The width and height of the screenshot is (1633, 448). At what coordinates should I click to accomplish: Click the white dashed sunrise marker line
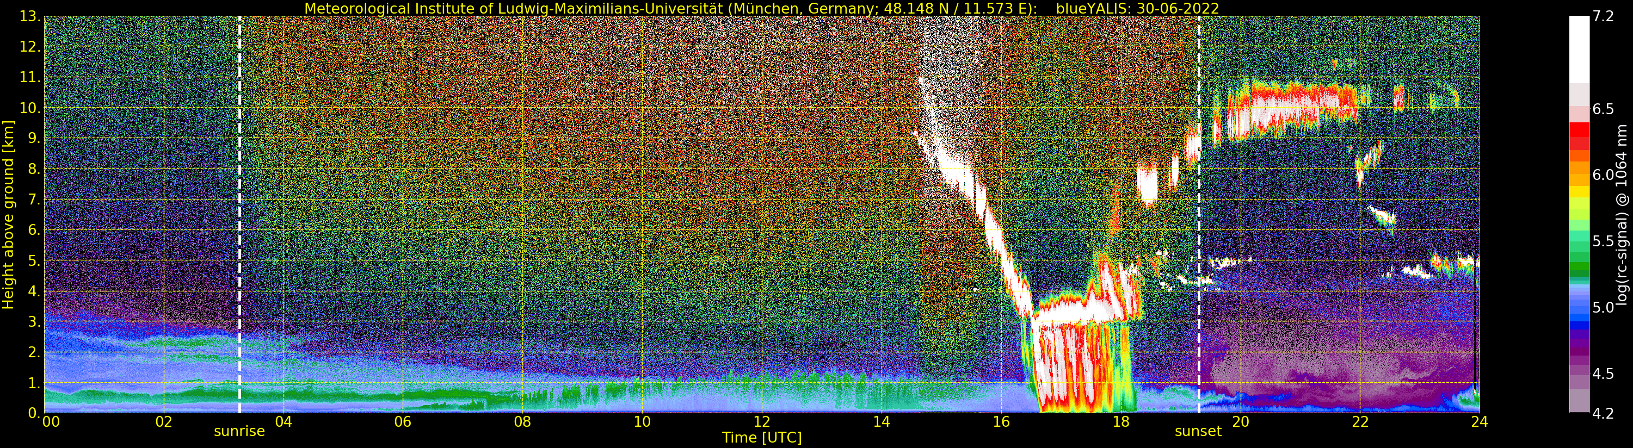pos(239,214)
